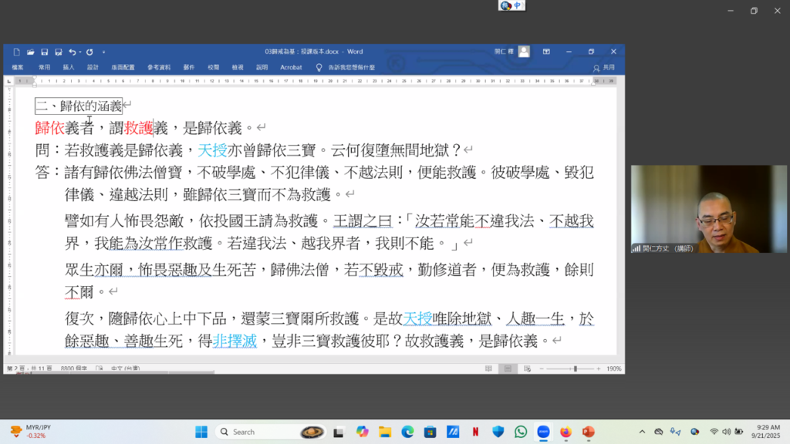Viewport: 790px width, 444px height.
Task: Switch to Web Layout view in status bar
Action: tap(528, 369)
